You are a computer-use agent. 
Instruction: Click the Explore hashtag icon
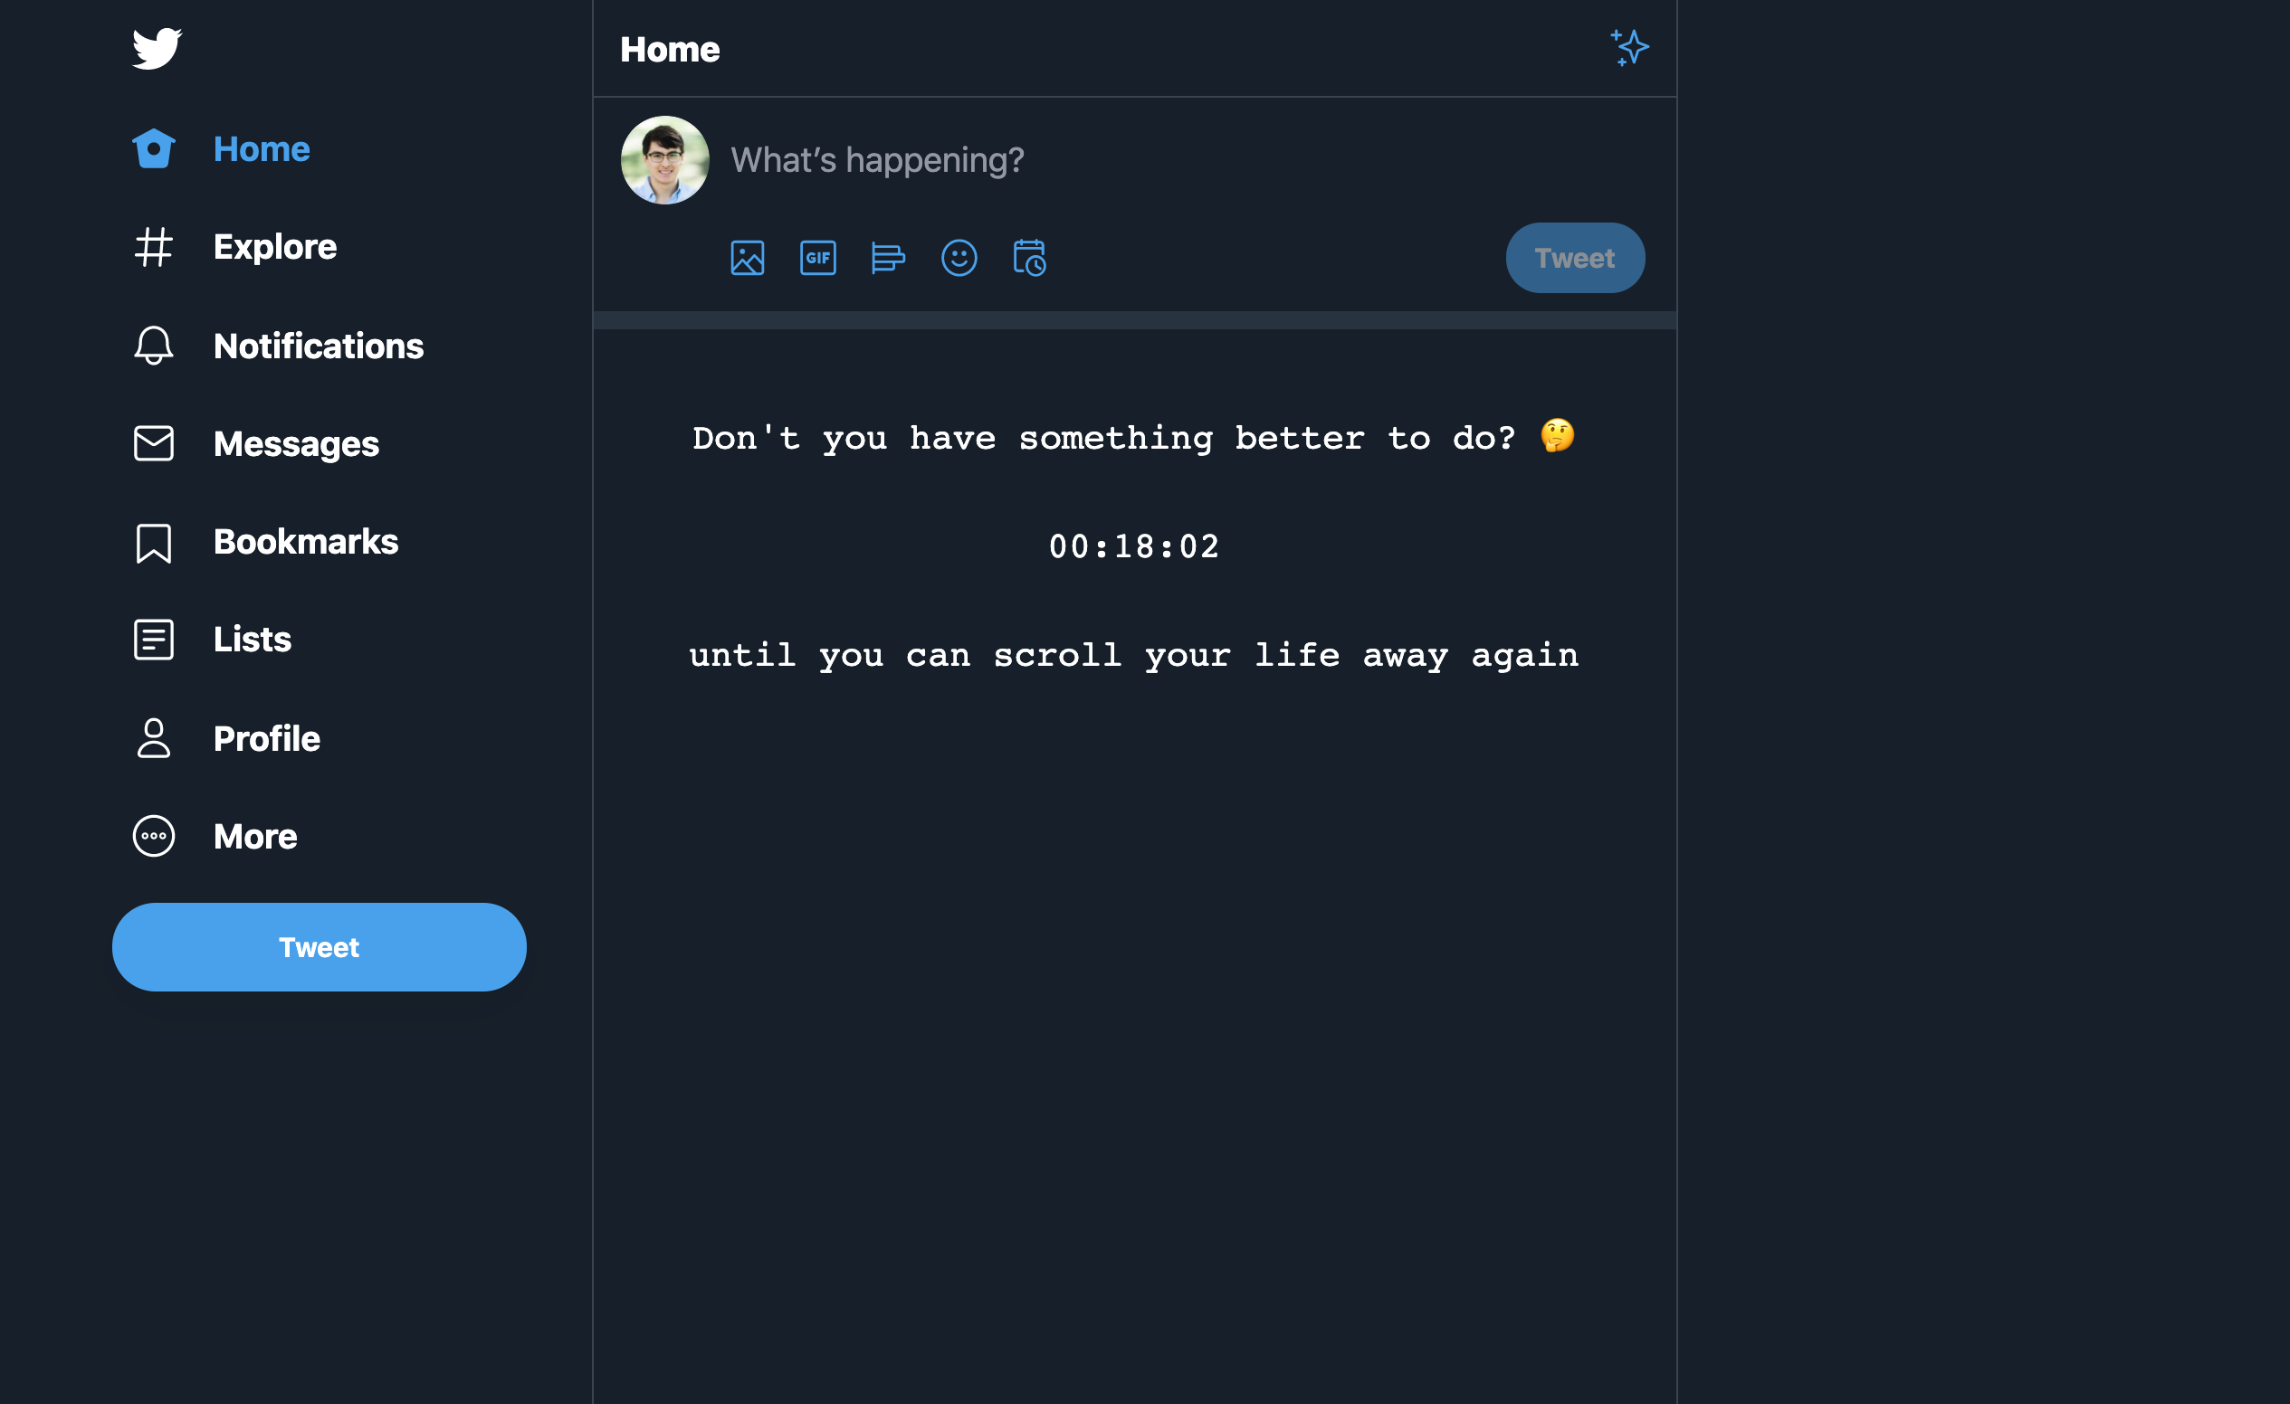153,247
